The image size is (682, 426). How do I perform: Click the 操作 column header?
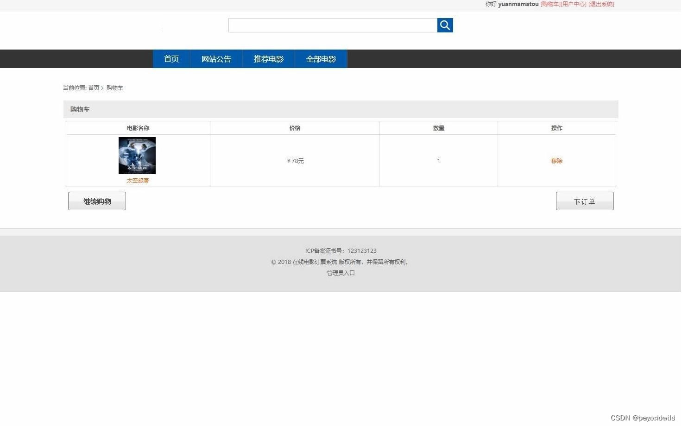[x=557, y=128]
